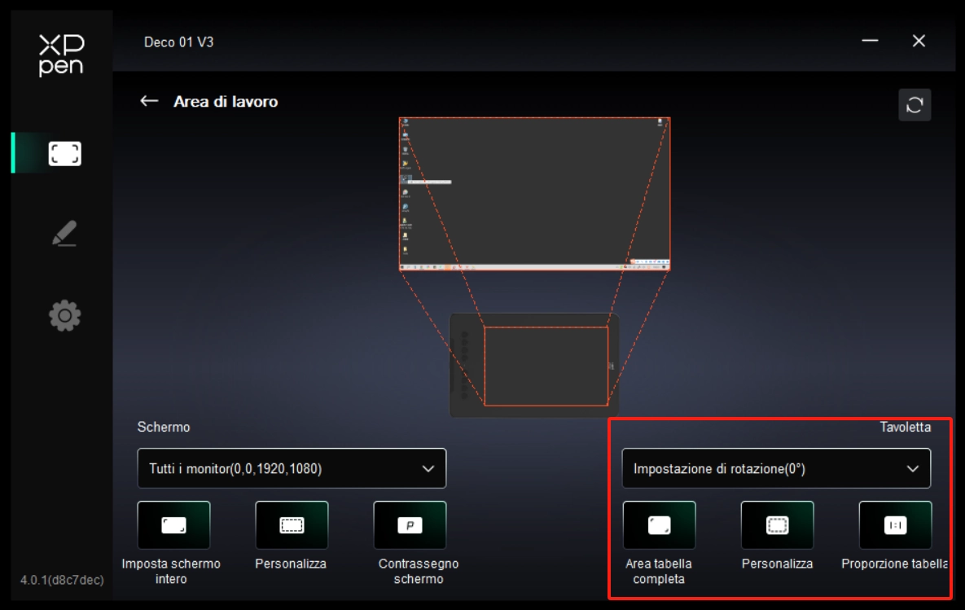Select the screen Personalizza icon under Schermo
Screen dimensions: 965x610
tap(291, 525)
